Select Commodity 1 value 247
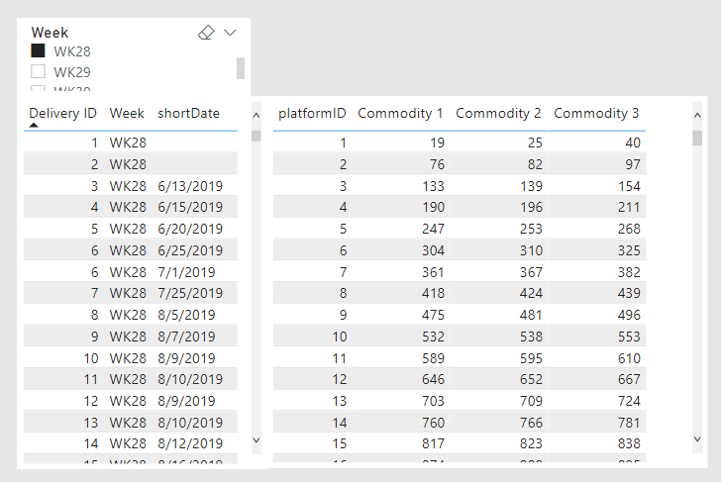721x482 pixels. pos(434,229)
